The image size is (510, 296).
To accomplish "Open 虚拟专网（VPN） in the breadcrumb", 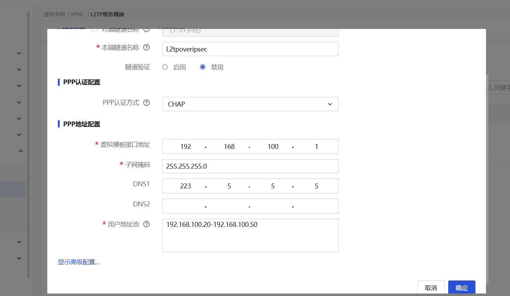I will (65, 14).
